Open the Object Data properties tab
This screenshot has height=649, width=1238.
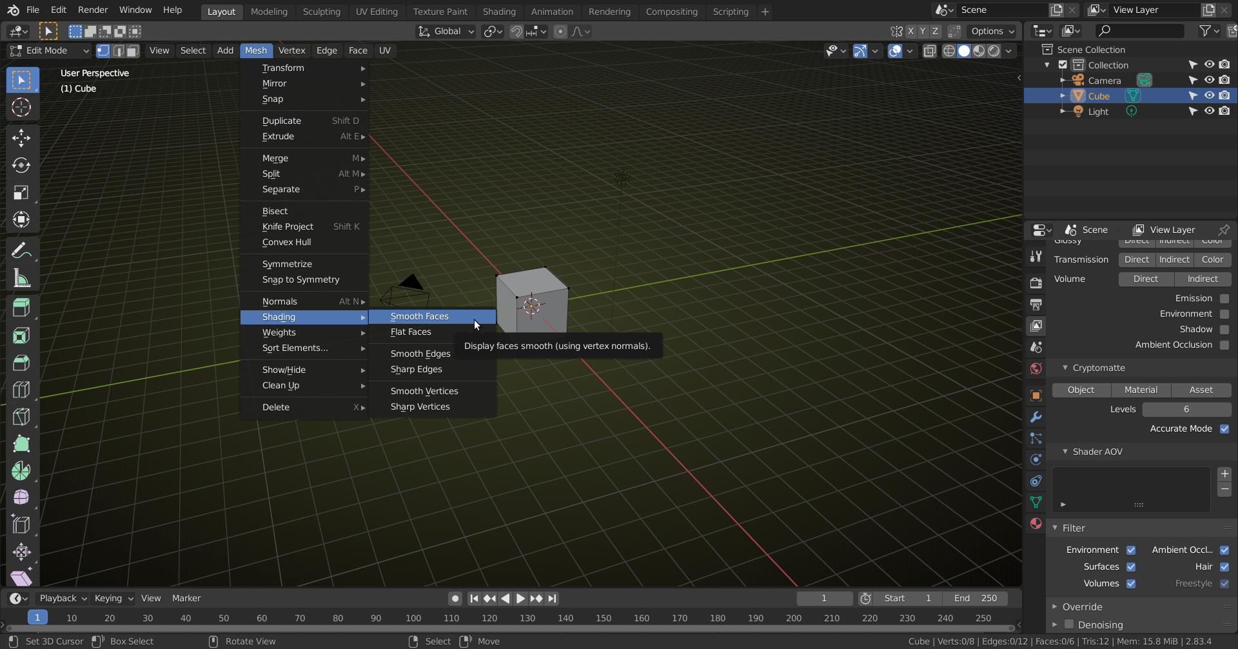pos(1036,502)
